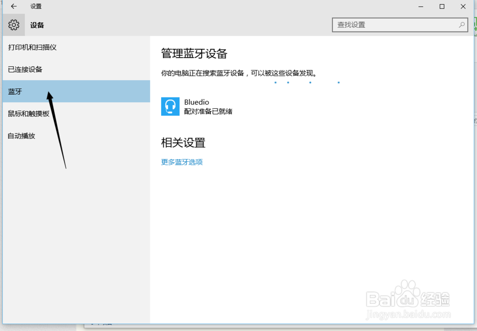477x331 pixels.
Task: Click the back arrow in the title bar
Action: (13, 7)
